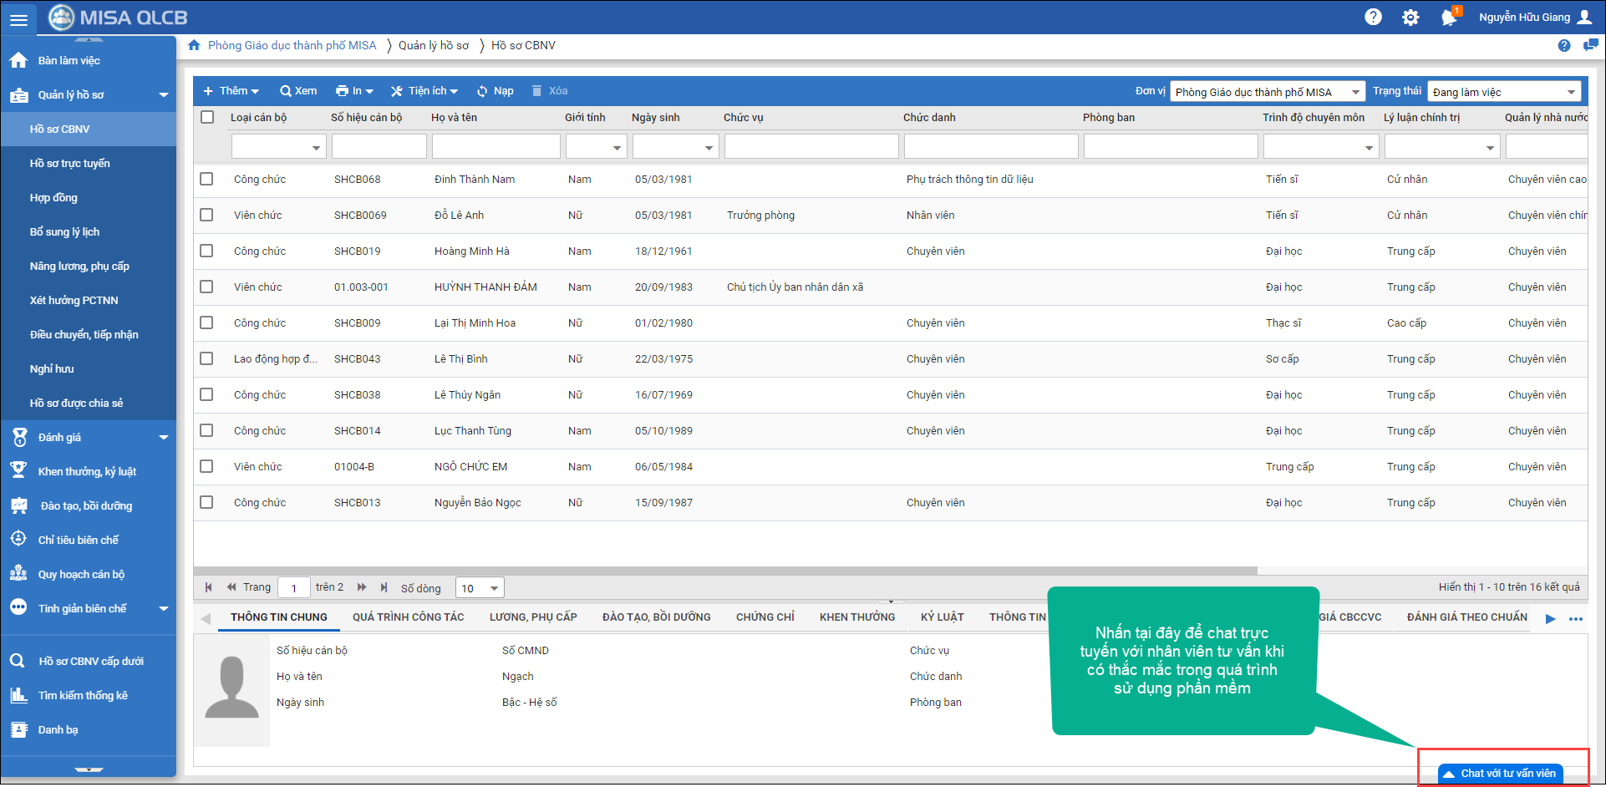Viewport: 1606px width, 787px height.
Task: Switch to the Quá trình công tác tab
Action: point(408,617)
